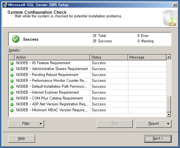Click the 'System Configuration Check' heading

(x=37, y=12)
